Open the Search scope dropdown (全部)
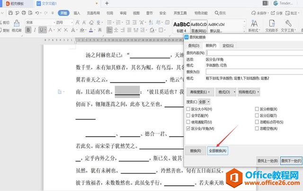 204,102
